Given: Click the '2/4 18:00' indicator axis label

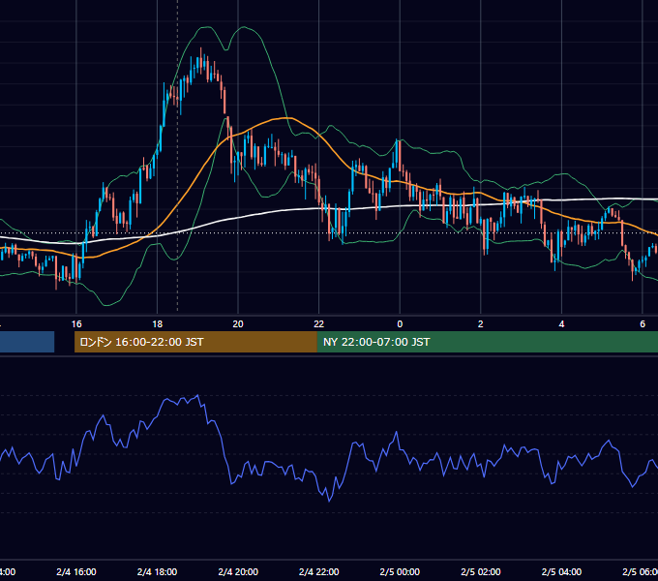Looking at the screenshot, I should 158,572.
